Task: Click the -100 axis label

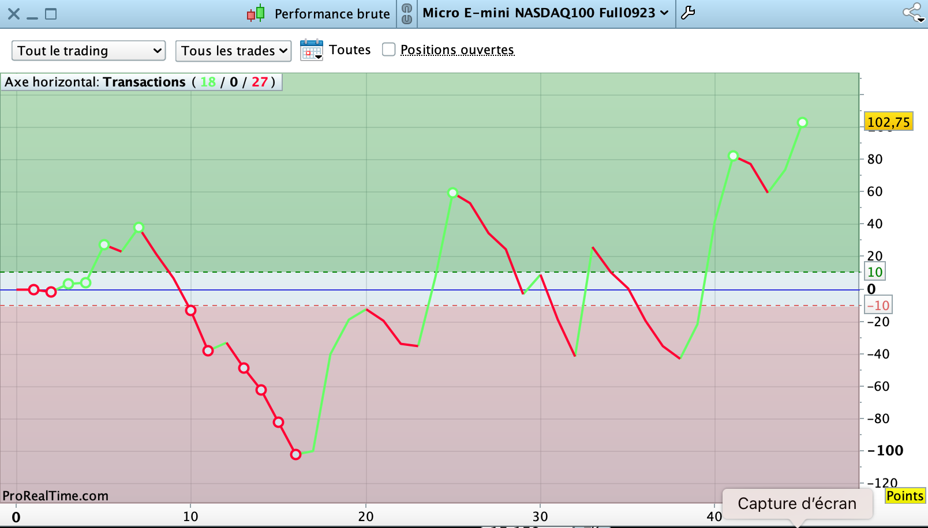Action: tap(885, 450)
